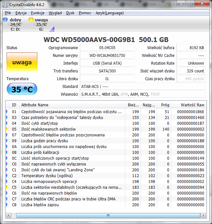Click the power-on count field '329 count'
Screen dimensions: 212x224
[191, 71]
